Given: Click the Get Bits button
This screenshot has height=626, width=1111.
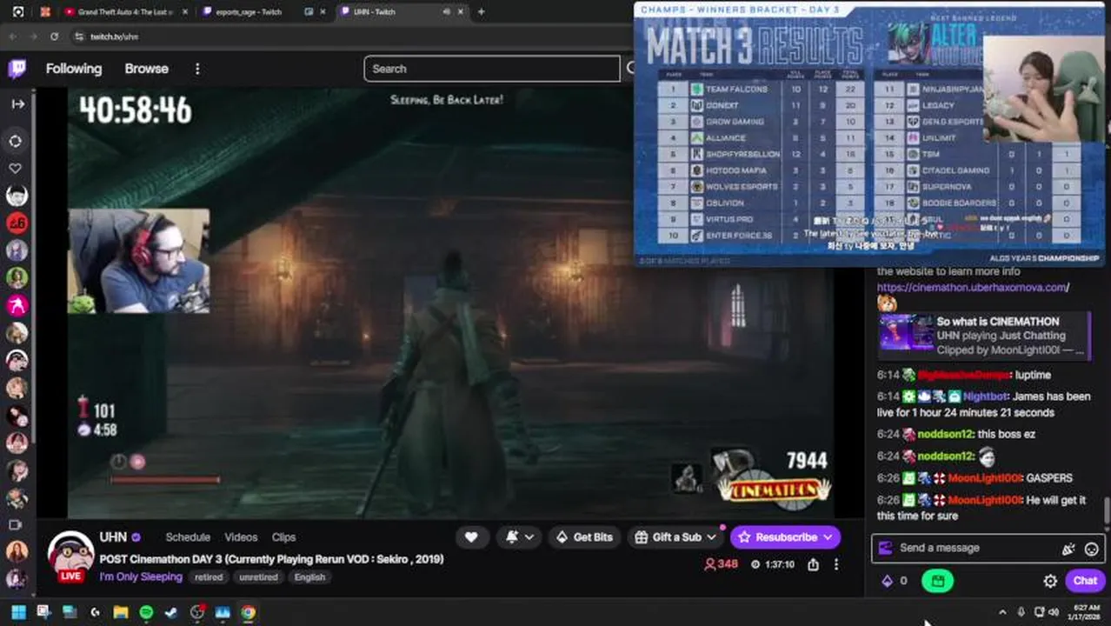Looking at the screenshot, I should pos(583,537).
